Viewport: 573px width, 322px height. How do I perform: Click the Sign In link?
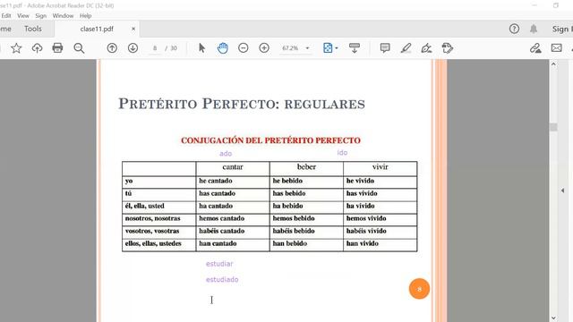562,29
